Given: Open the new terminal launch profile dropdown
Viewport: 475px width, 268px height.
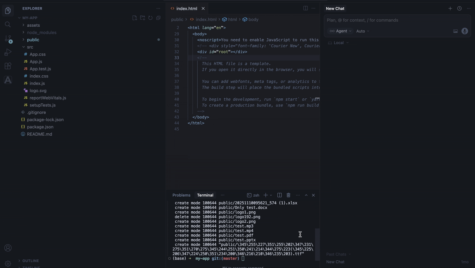Looking at the screenshot, I should tap(271, 195).
